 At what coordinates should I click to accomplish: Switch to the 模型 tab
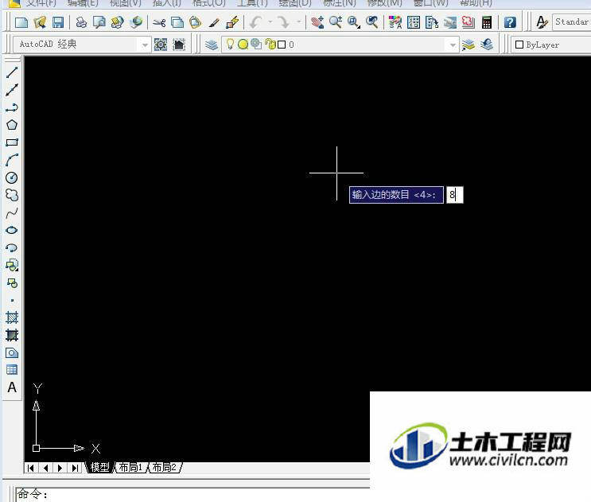click(100, 467)
